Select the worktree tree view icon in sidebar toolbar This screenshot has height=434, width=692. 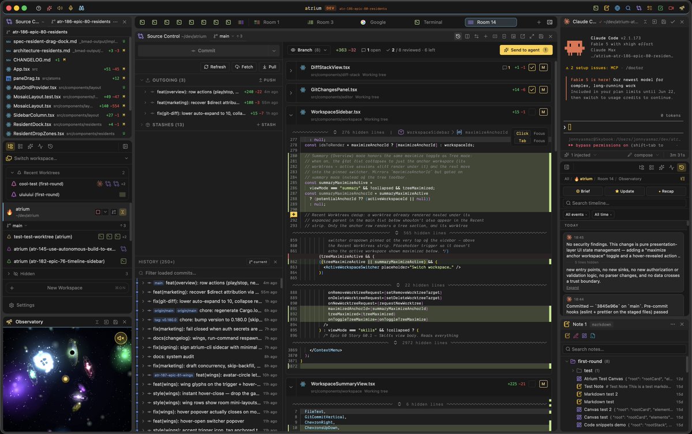pos(11,146)
